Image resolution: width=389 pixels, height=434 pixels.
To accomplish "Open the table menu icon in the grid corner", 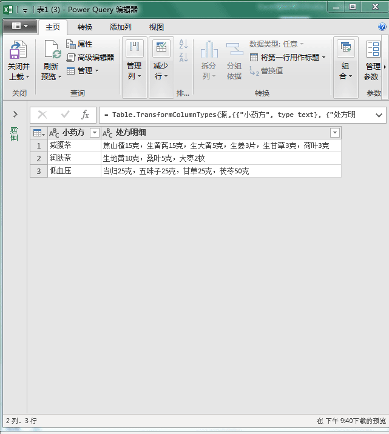I will tap(39, 133).
